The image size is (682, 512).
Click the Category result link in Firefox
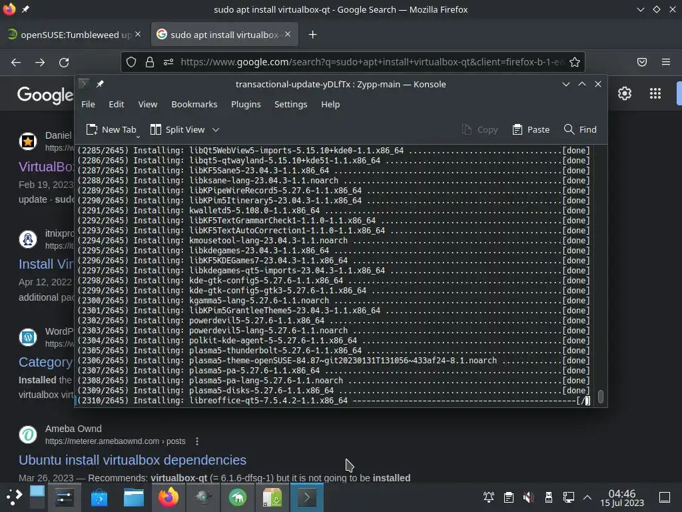point(46,362)
